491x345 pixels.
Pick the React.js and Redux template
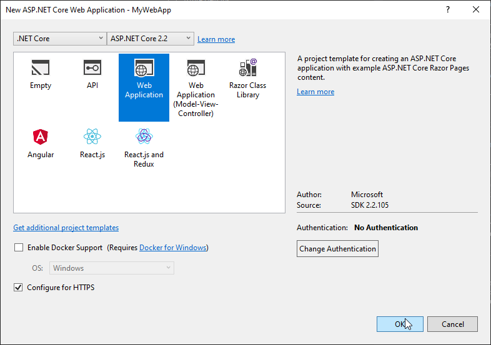click(144, 137)
